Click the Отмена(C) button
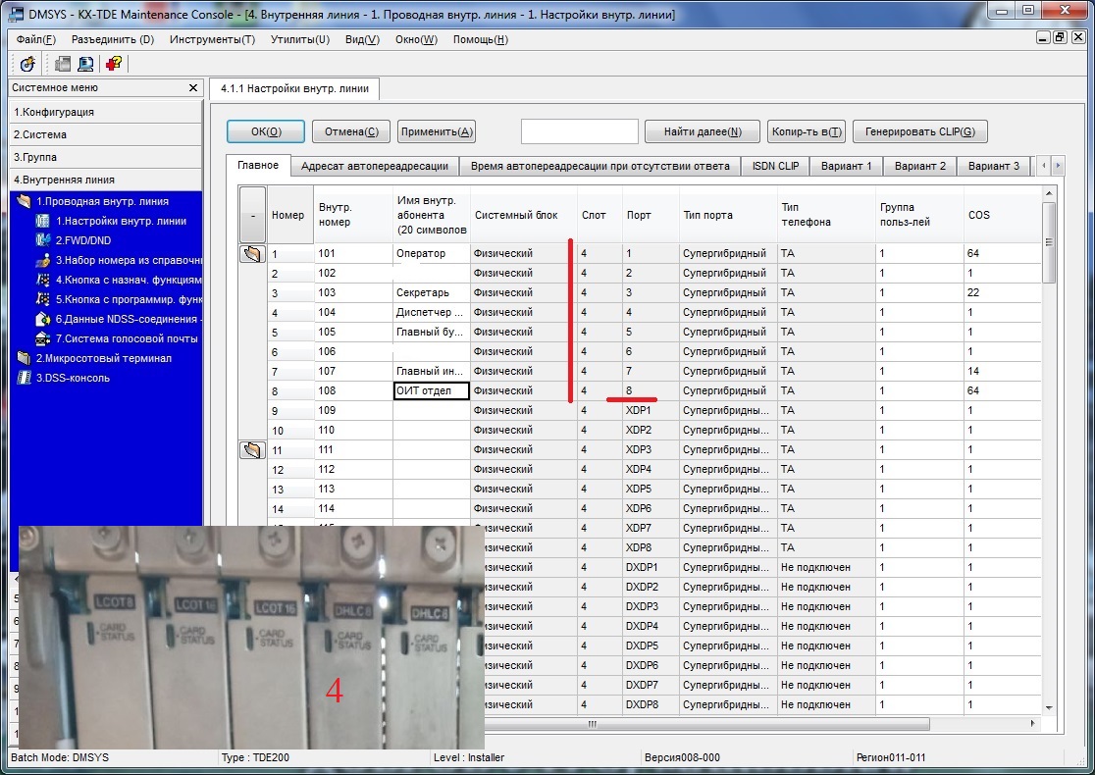1095x775 pixels. pyautogui.click(x=351, y=132)
